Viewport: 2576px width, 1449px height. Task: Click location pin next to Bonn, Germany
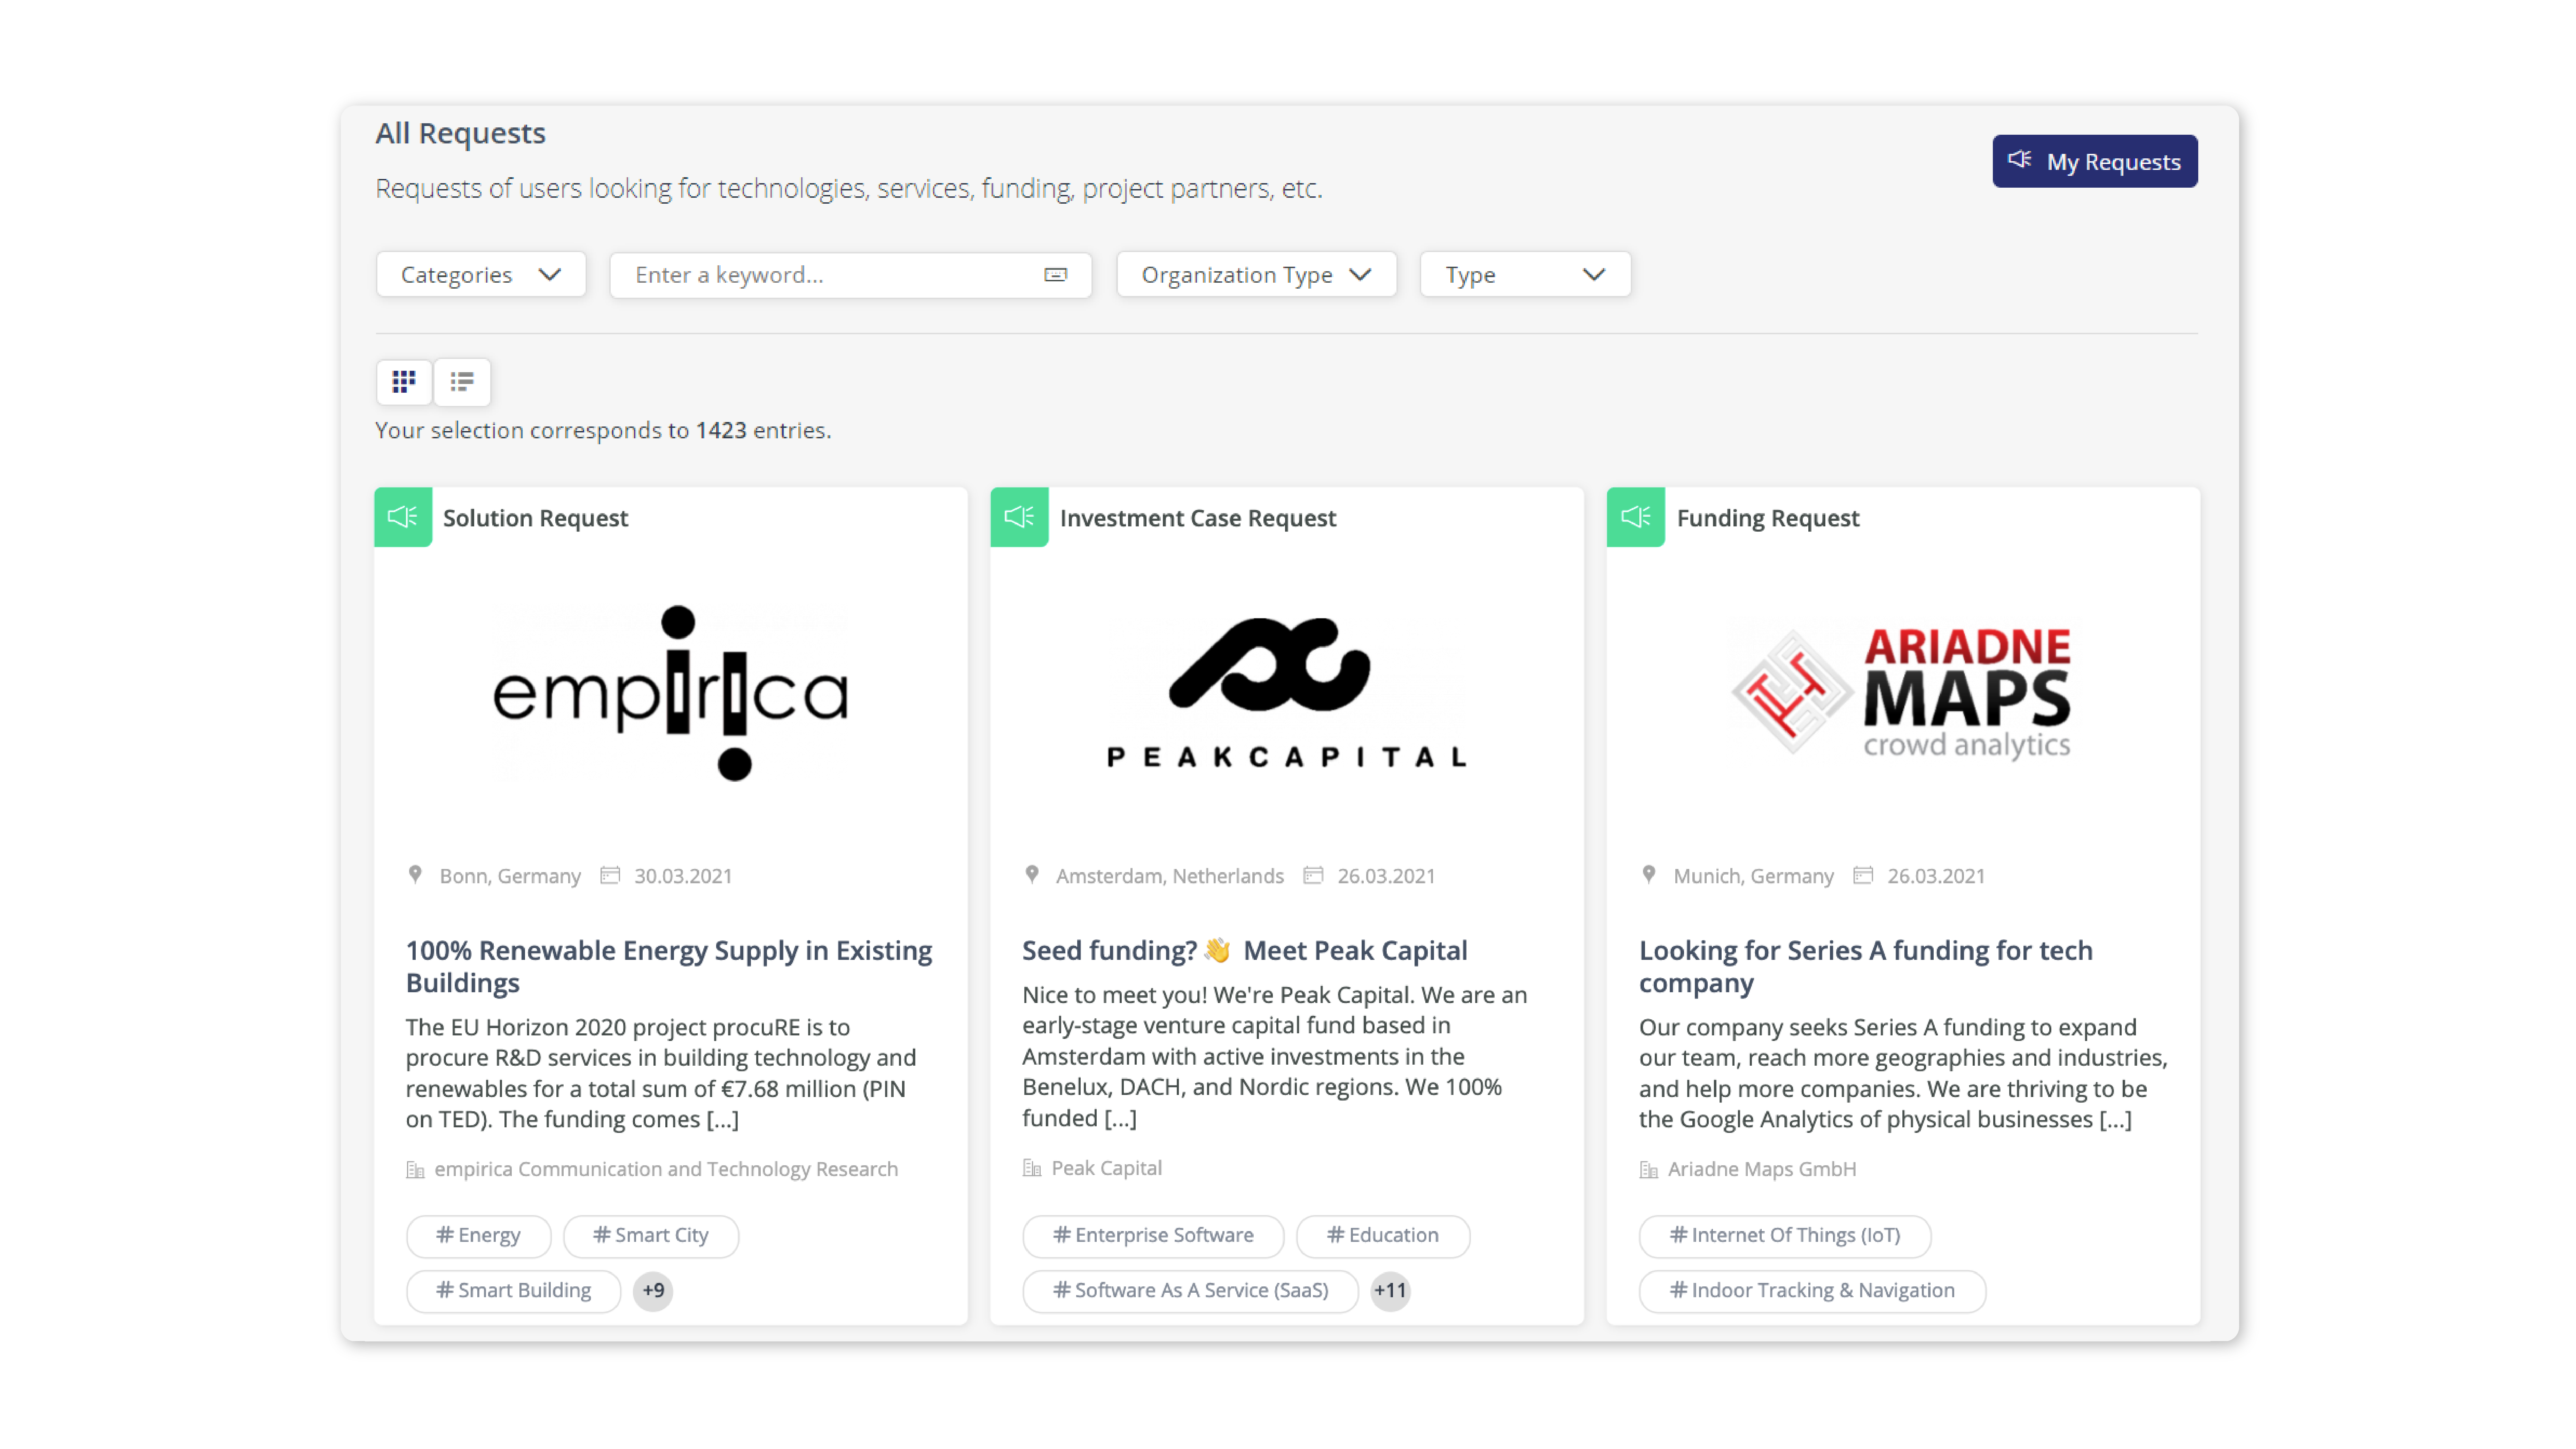[x=415, y=875]
